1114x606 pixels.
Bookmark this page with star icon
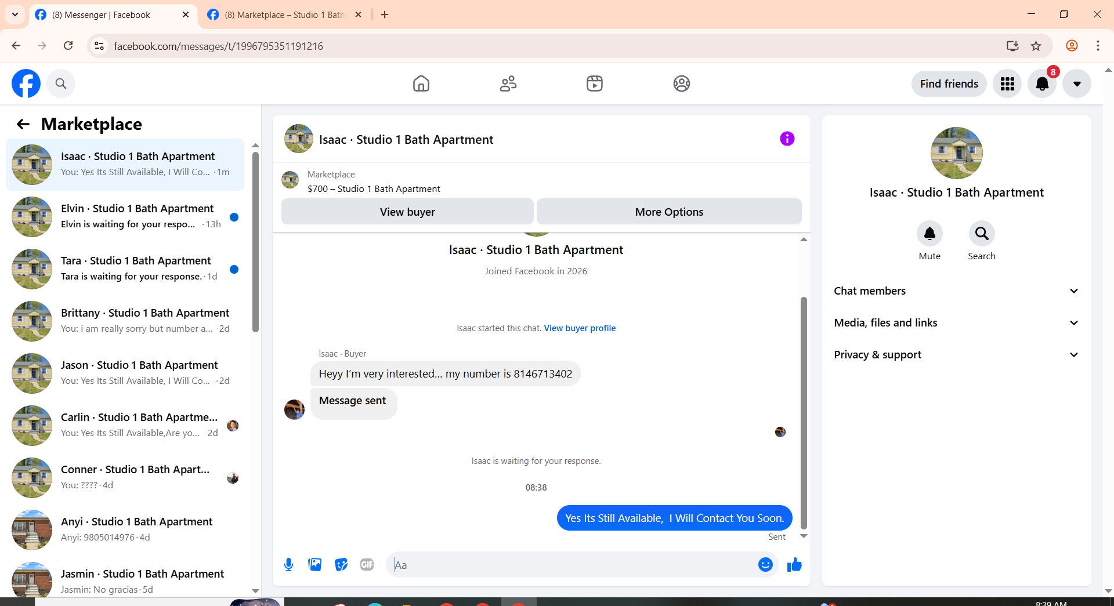pos(1036,46)
